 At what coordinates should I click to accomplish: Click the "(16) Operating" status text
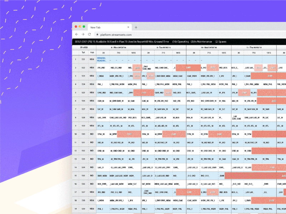click(x=181, y=42)
